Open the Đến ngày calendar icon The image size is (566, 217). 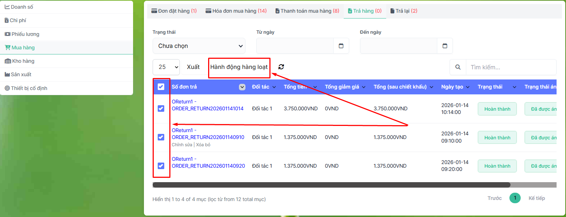(x=445, y=46)
